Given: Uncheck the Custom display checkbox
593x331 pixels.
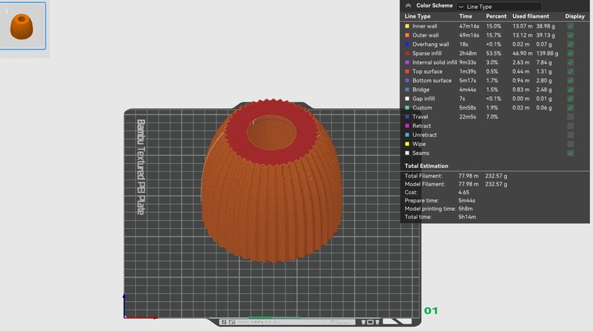Looking at the screenshot, I should pos(571,108).
